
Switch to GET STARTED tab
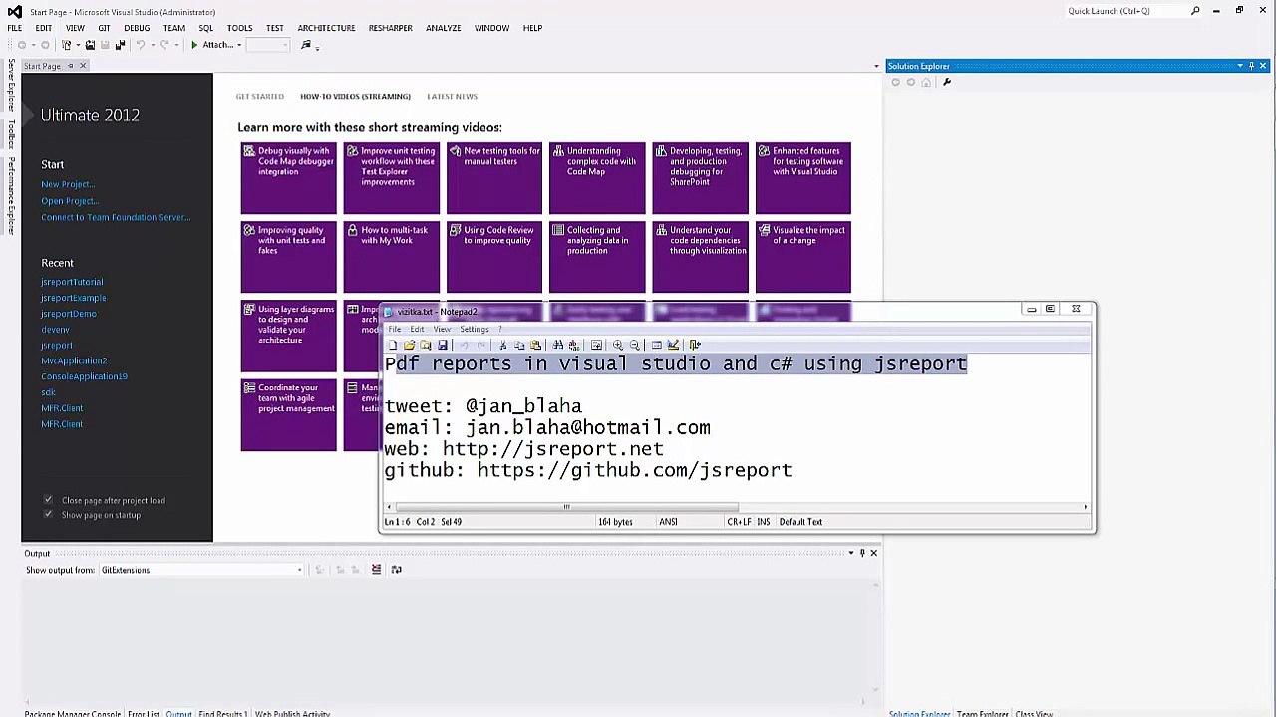pyautogui.click(x=259, y=96)
